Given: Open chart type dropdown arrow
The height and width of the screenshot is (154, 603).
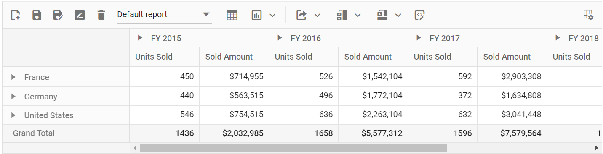Looking at the screenshot, I should click(x=272, y=16).
